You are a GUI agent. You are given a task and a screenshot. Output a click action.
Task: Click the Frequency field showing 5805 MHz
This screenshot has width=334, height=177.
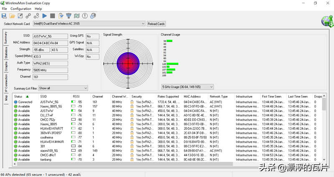(x=50, y=70)
